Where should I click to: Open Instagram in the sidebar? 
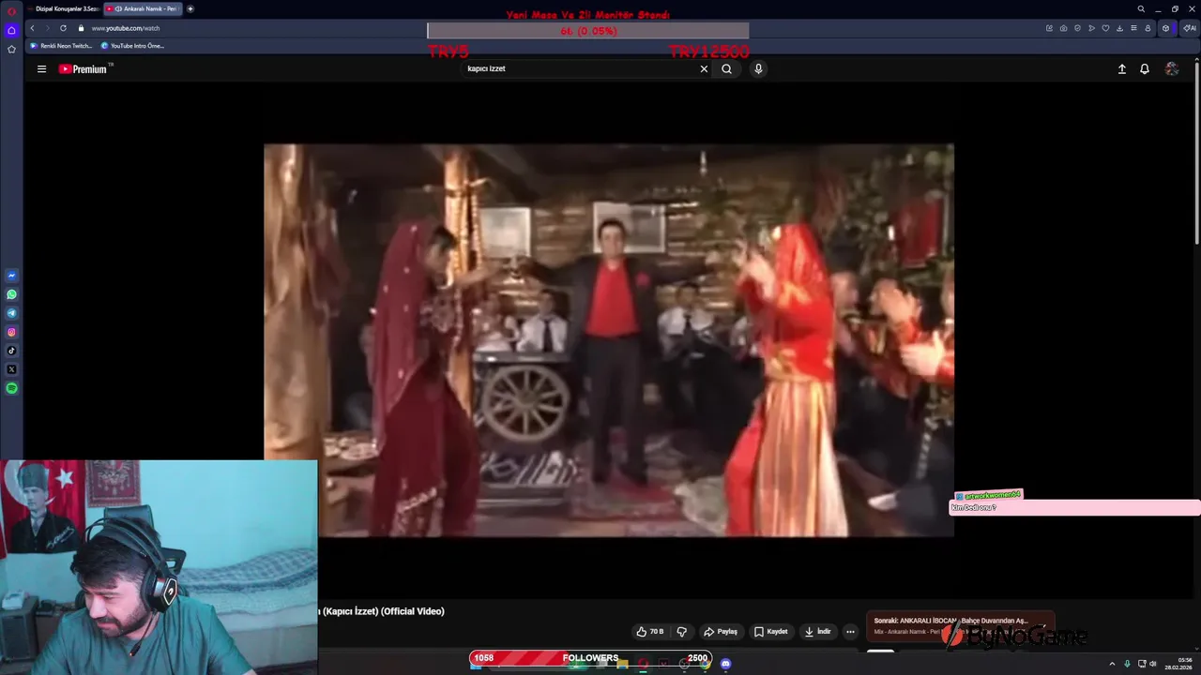(x=11, y=332)
